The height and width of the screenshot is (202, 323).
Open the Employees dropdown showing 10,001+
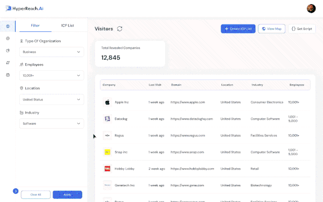[51, 76]
